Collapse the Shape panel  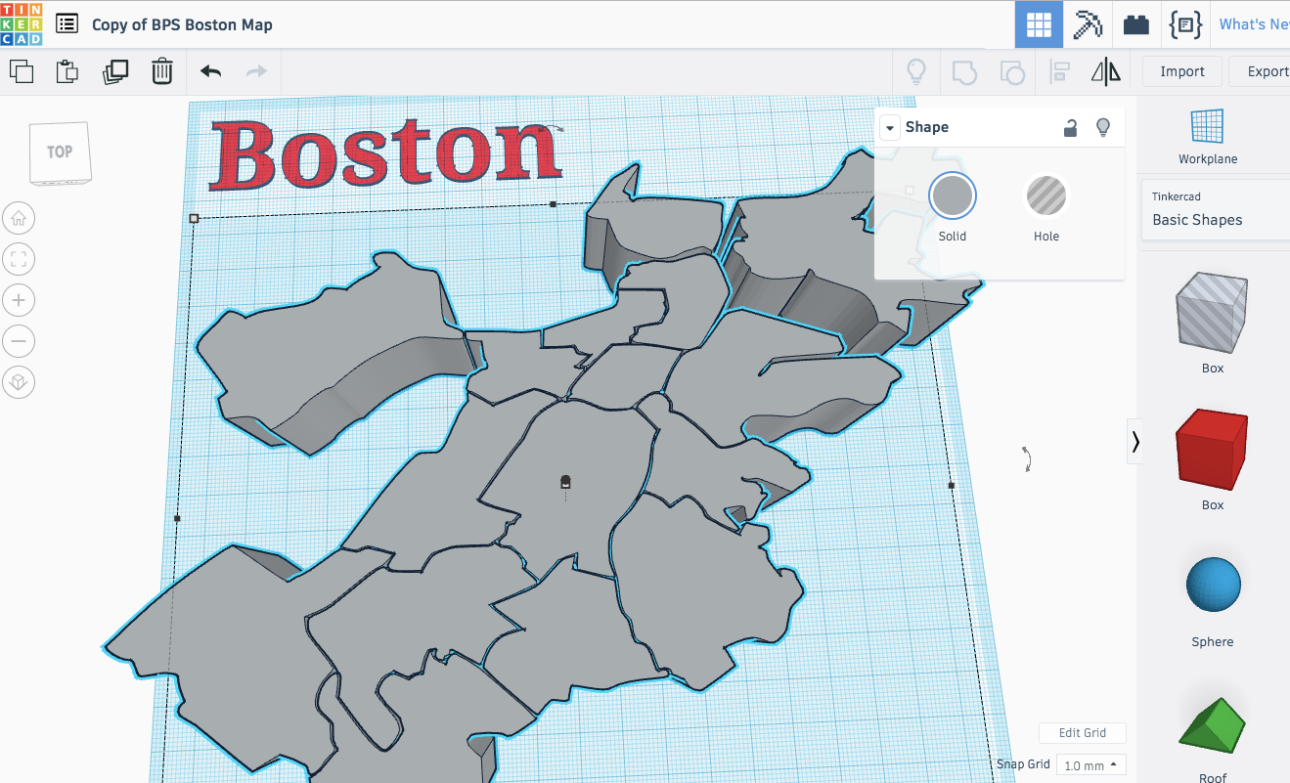tap(889, 127)
